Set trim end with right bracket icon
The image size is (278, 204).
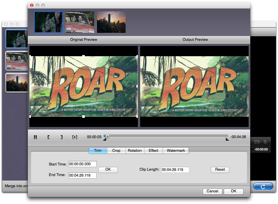(62, 137)
